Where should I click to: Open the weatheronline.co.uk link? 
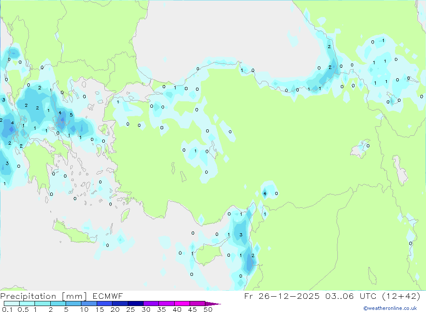pos(390,308)
